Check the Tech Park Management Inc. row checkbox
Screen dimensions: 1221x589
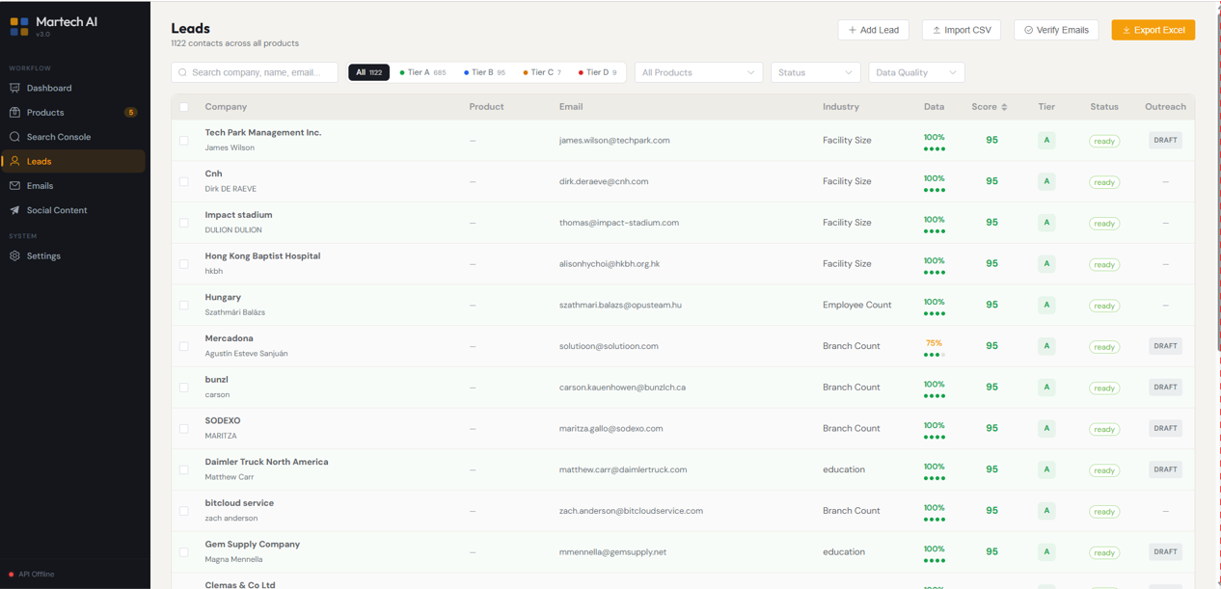pos(184,141)
